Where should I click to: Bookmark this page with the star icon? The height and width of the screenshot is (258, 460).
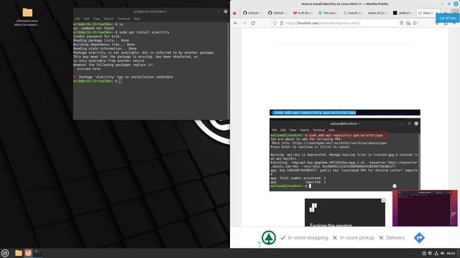415,23
